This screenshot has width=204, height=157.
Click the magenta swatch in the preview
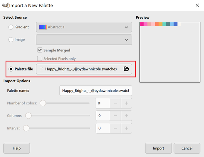pos(142,24)
